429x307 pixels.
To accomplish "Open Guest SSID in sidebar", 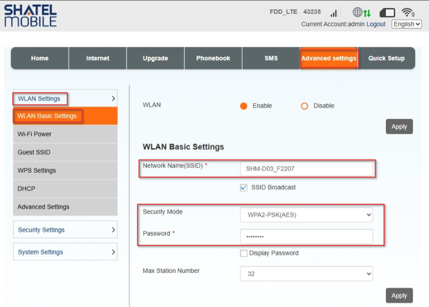I will (x=65, y=152).
